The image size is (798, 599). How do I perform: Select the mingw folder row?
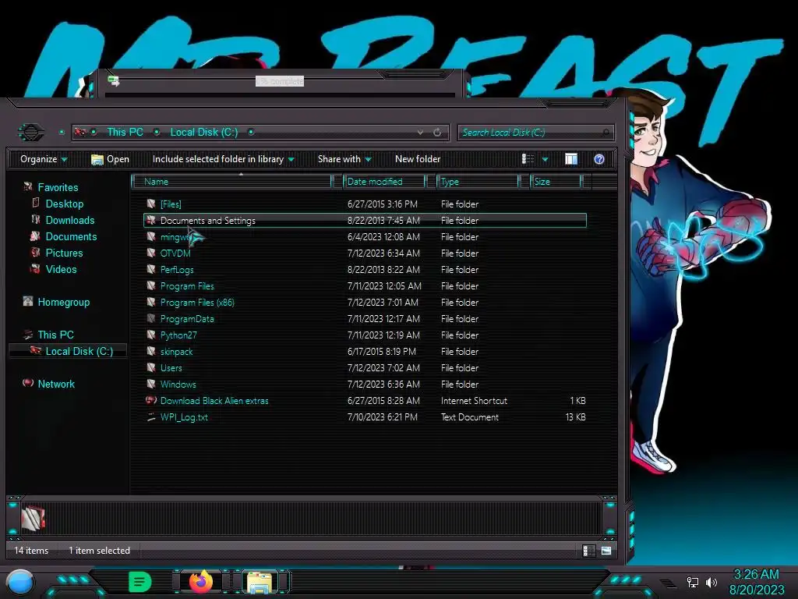pyautogui.click(x=365, y=237)
